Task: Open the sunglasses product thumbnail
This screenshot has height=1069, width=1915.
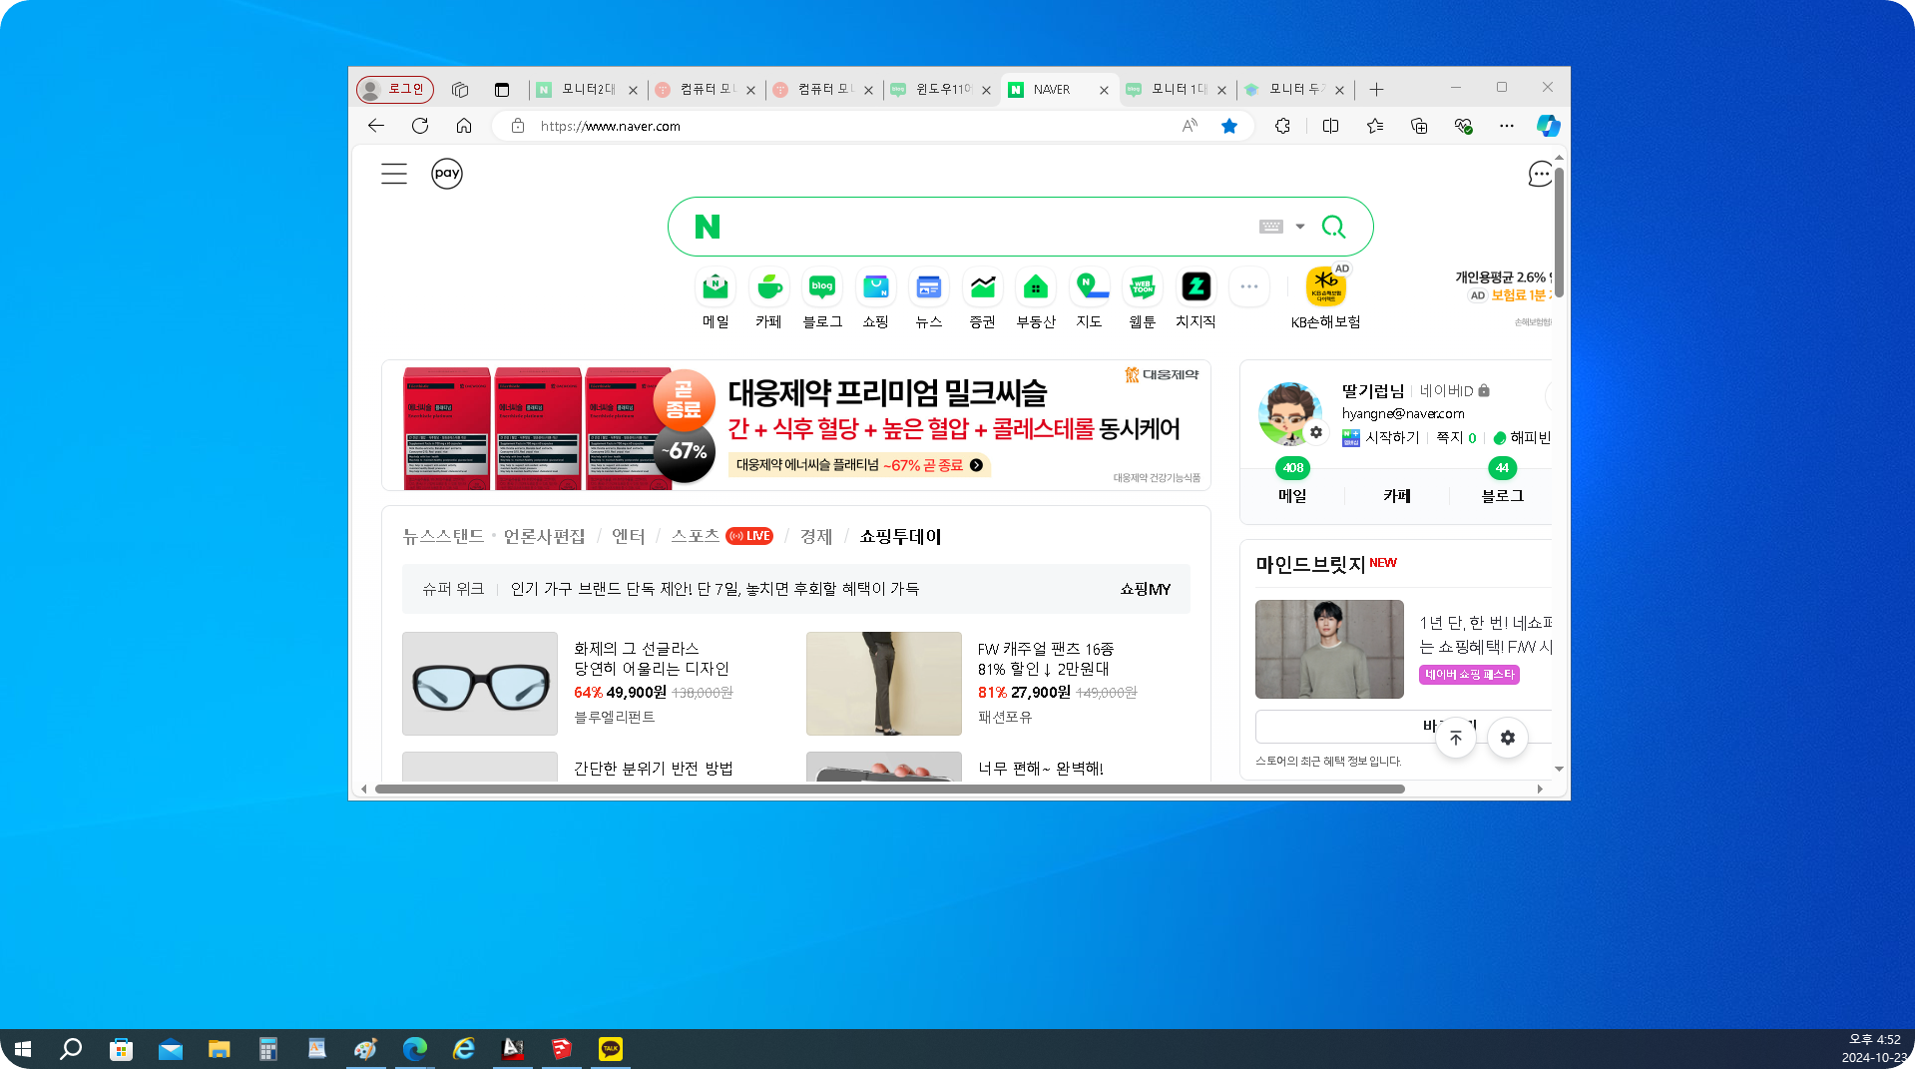Action: pyautogui.click(x=480, y=684)
